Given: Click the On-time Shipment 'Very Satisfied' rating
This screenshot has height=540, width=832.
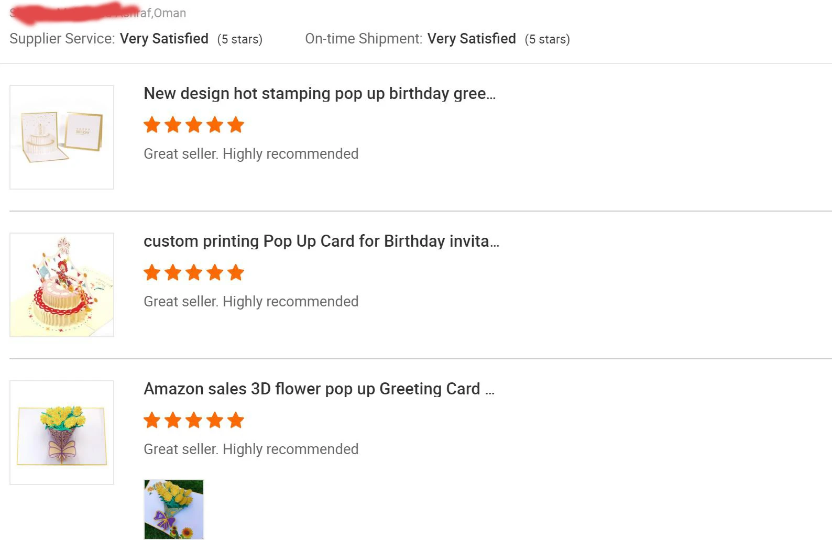Looking at the screenshot, I should coord(472,39).
